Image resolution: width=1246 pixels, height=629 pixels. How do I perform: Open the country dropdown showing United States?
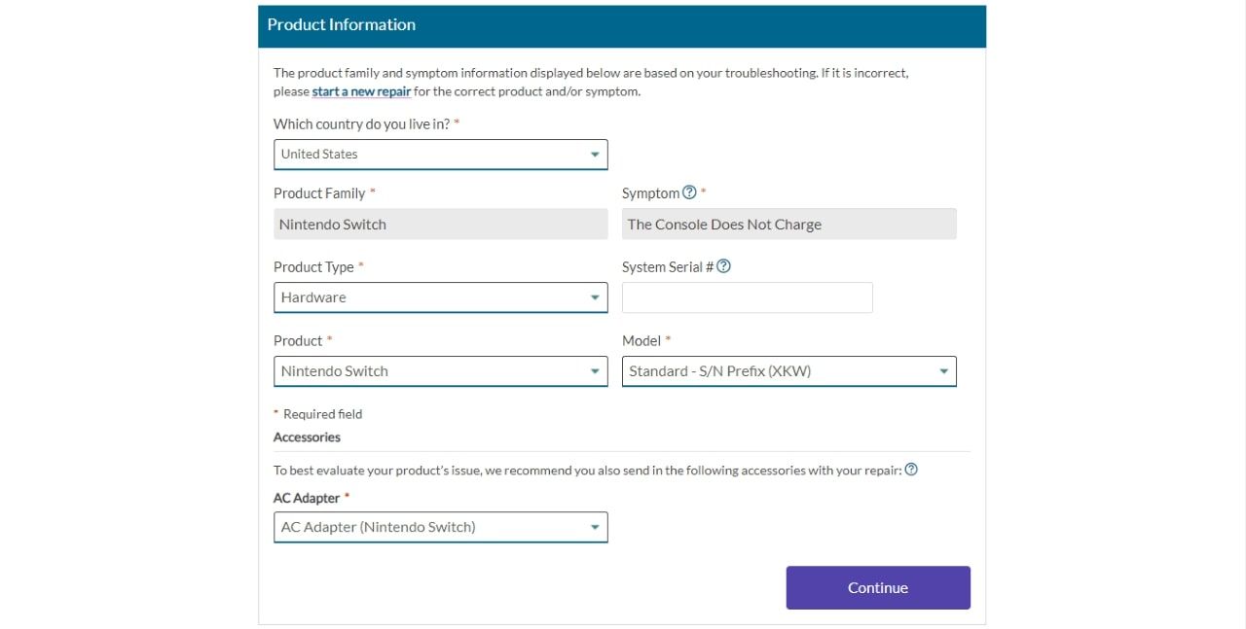(x=440, y=155)
